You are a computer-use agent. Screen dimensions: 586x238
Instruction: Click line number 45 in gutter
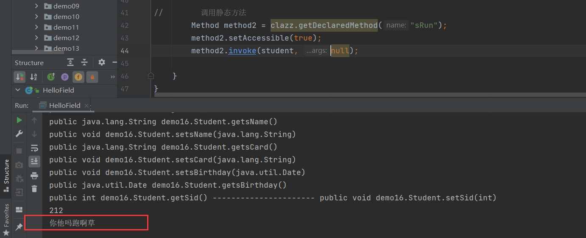[125, 63]
